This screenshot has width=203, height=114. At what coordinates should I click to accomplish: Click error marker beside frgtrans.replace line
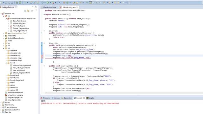coord(42,58)
